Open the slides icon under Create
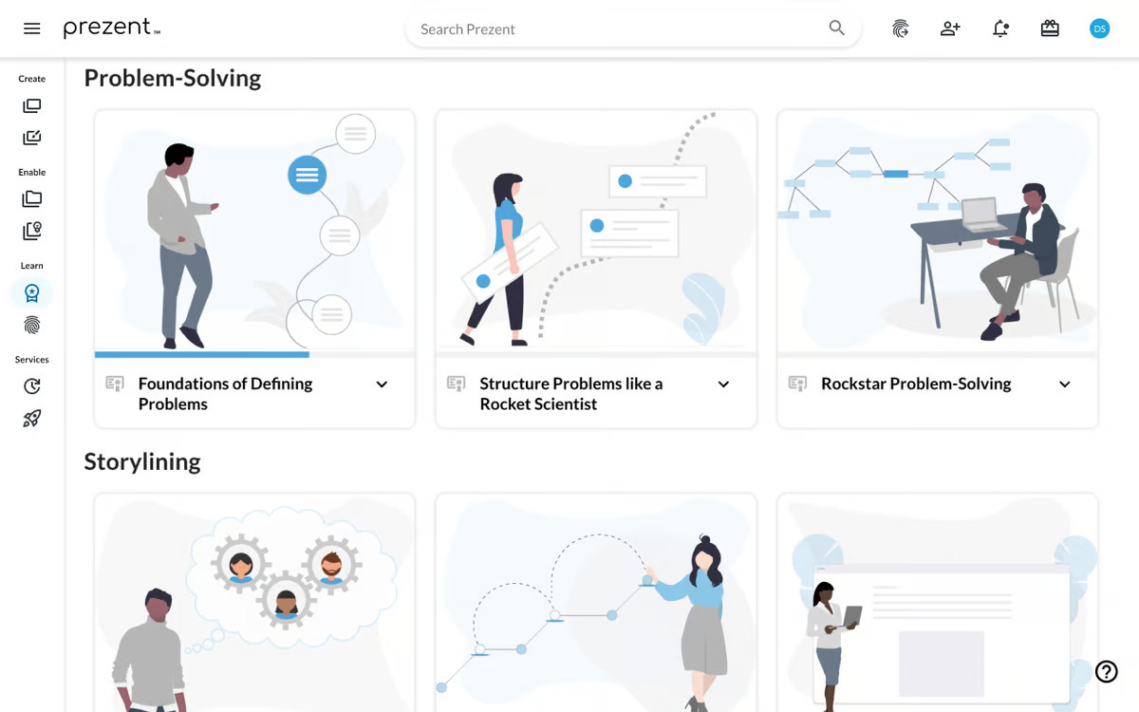Viewport: 1139px width, 712px height. point(32,106)
